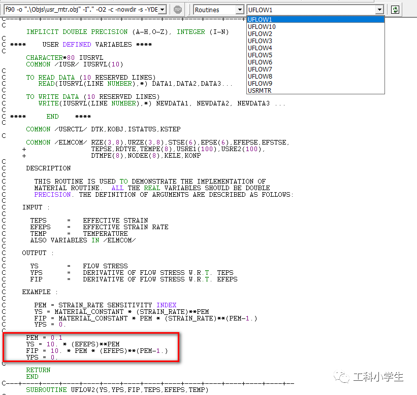Image resolution: width=417 pixels, height=395 pixels.
Task: Click the END statement after RETURN
Action: click(x=32, y=377)
